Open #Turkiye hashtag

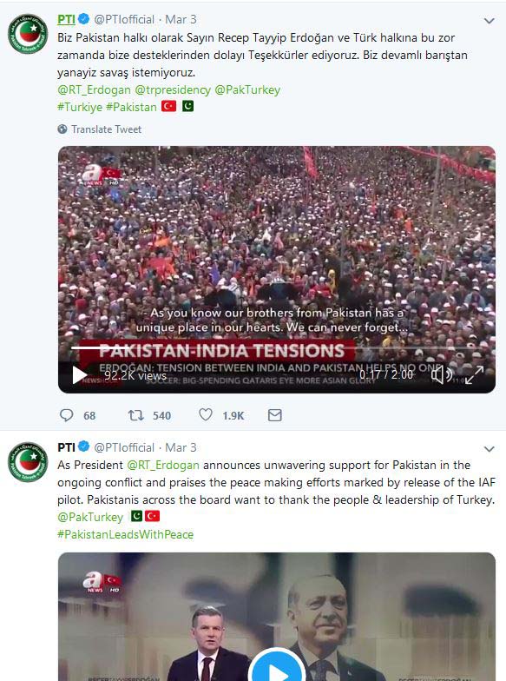80,108
